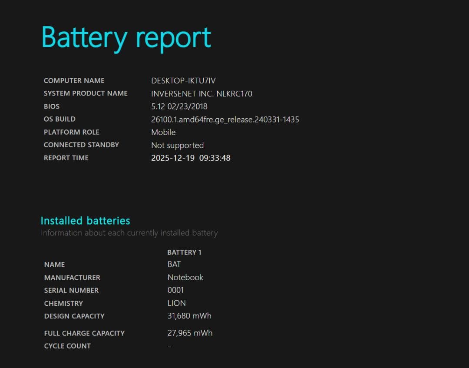469x368 pixels.
Task: Click the report time 2025-12-19 09:33:48
Action: click(x=191, y=158)
